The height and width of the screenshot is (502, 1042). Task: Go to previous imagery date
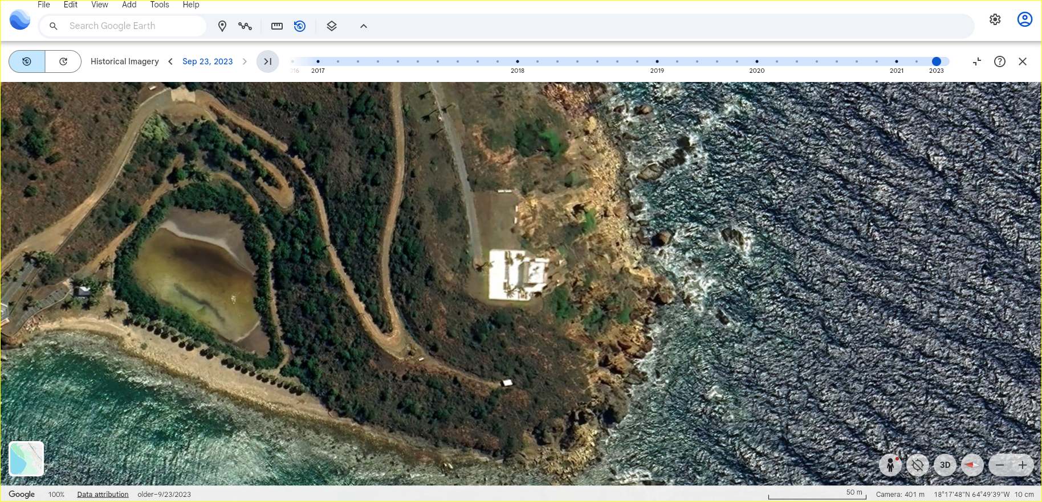pyautogui.click(x=170, y=61)
